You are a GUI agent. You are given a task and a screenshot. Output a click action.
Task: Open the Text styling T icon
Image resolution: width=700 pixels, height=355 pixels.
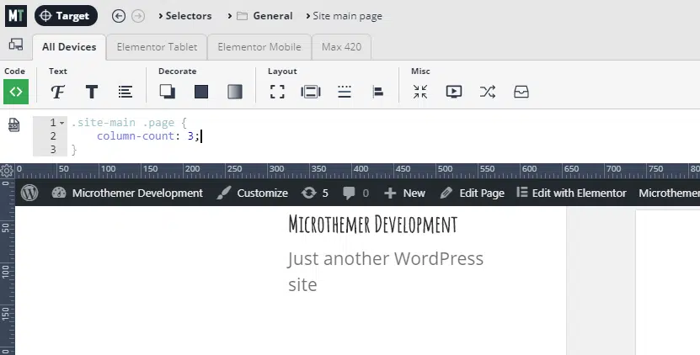coord(92,92)
